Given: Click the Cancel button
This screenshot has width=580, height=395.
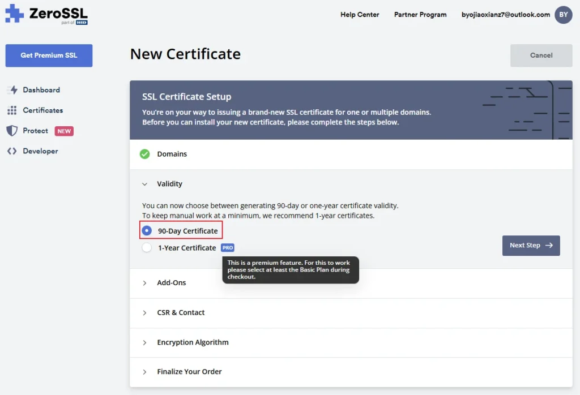Looking at the screenshot, I should click(541, 55).
